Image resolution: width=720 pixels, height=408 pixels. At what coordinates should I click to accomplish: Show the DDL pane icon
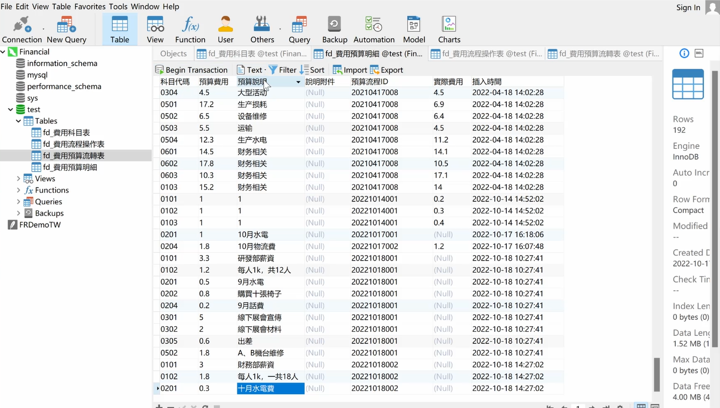tap(699, 54)
